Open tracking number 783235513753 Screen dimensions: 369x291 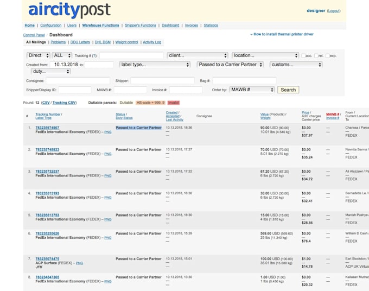(x=47, y=215)
